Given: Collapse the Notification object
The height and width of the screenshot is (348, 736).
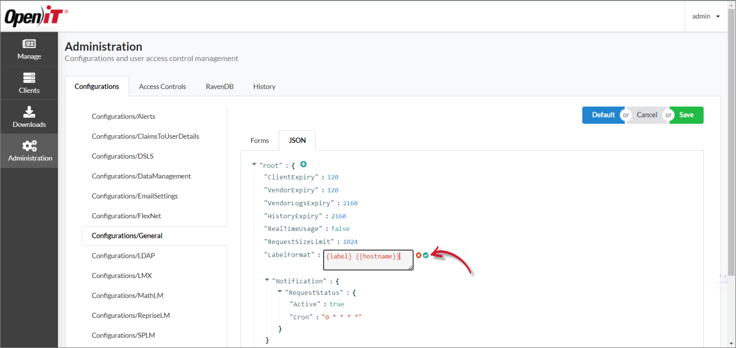Looking at the screenshot, I should 267,280.
